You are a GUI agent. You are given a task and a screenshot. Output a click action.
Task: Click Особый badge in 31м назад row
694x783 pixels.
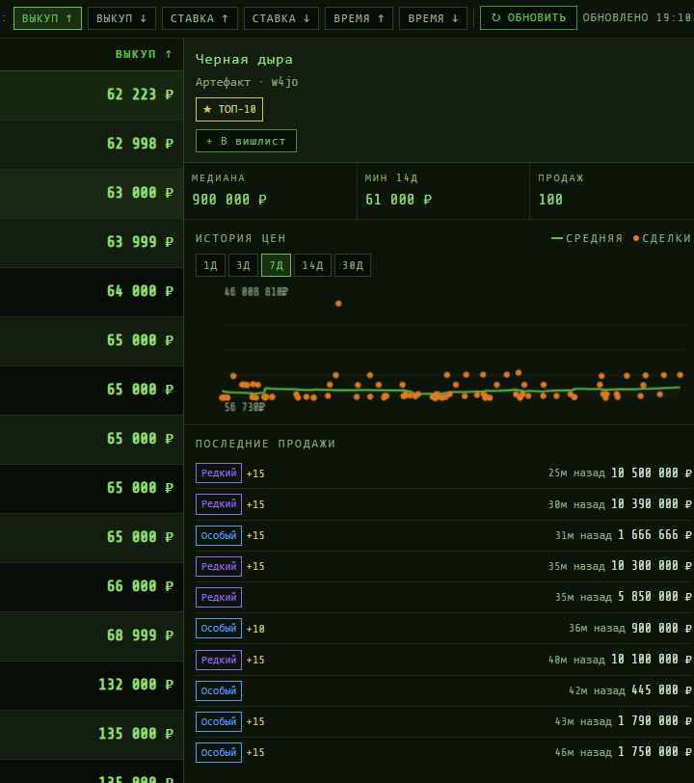pos(219,535)
